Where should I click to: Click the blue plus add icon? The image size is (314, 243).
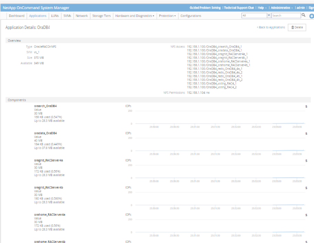pos(312,16)
